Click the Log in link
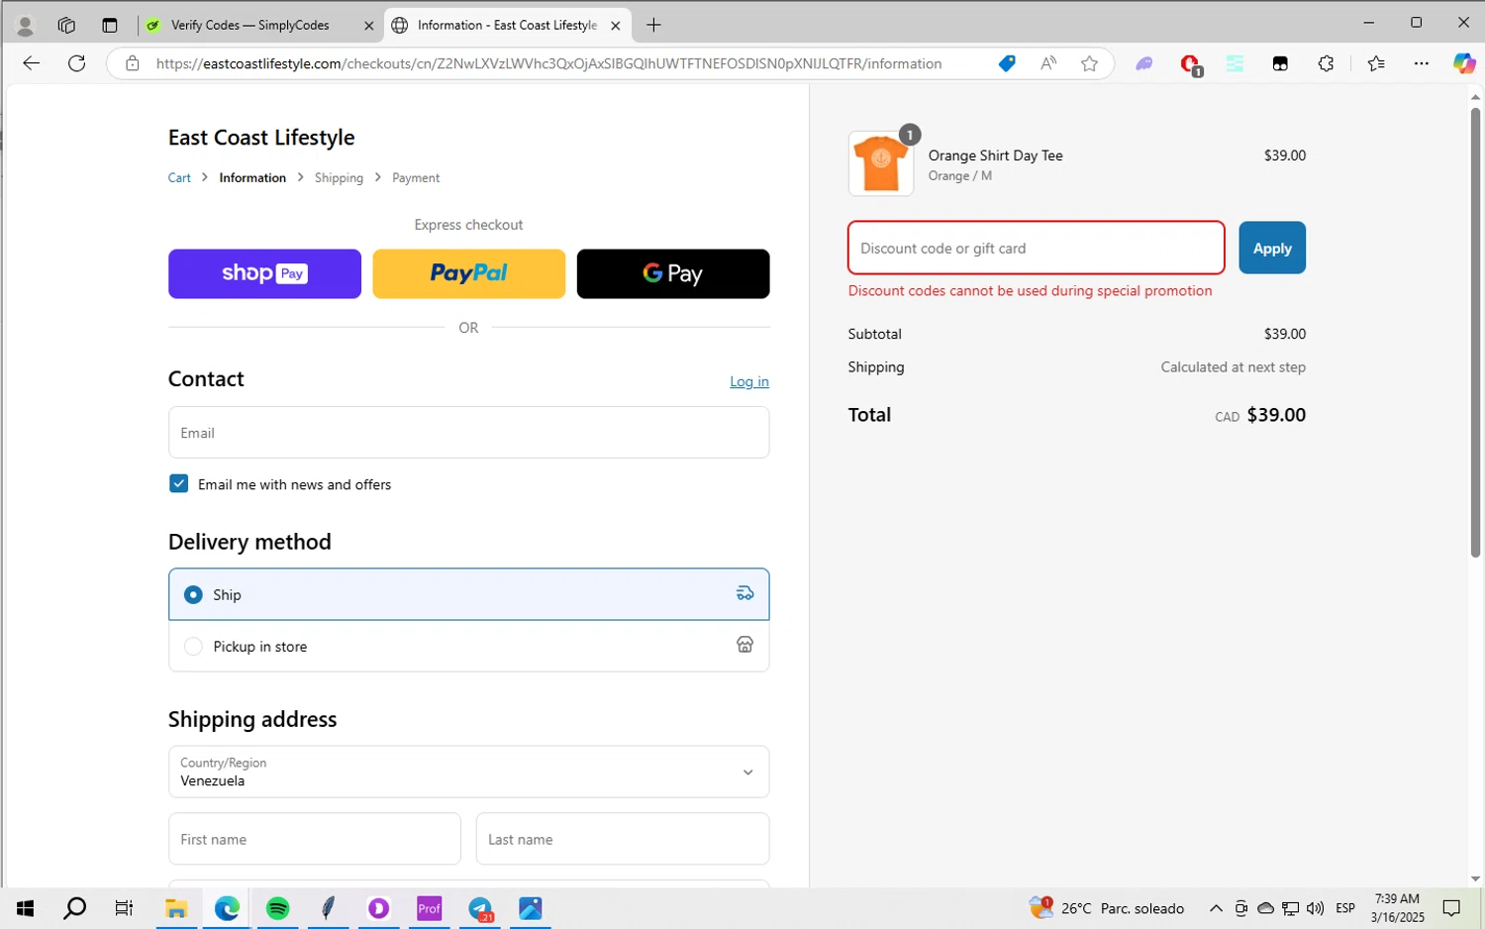This screenshot has height=929, width=1485. point(749,381)
